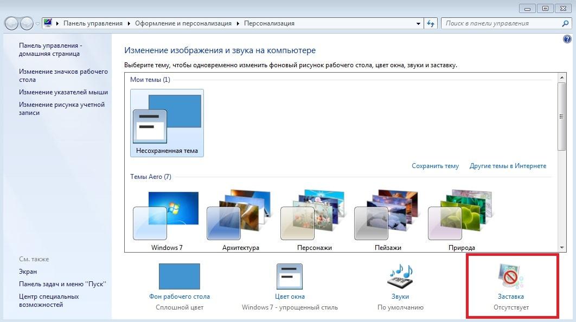Image resolution: width=576 pixels, height=322 pixels.
Task: Click the Мои темы (1) group header
Action: (x=150, y=80)
